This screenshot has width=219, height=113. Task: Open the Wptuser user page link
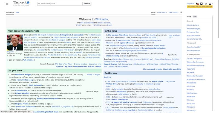(191, 4)
